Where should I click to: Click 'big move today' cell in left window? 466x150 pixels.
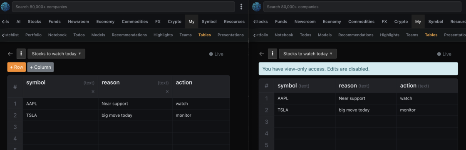tap(135, 115)
